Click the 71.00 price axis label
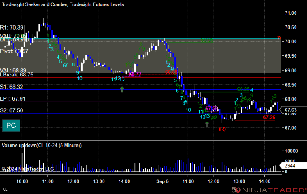Screen dimensions: 307x194 point(290,13)
